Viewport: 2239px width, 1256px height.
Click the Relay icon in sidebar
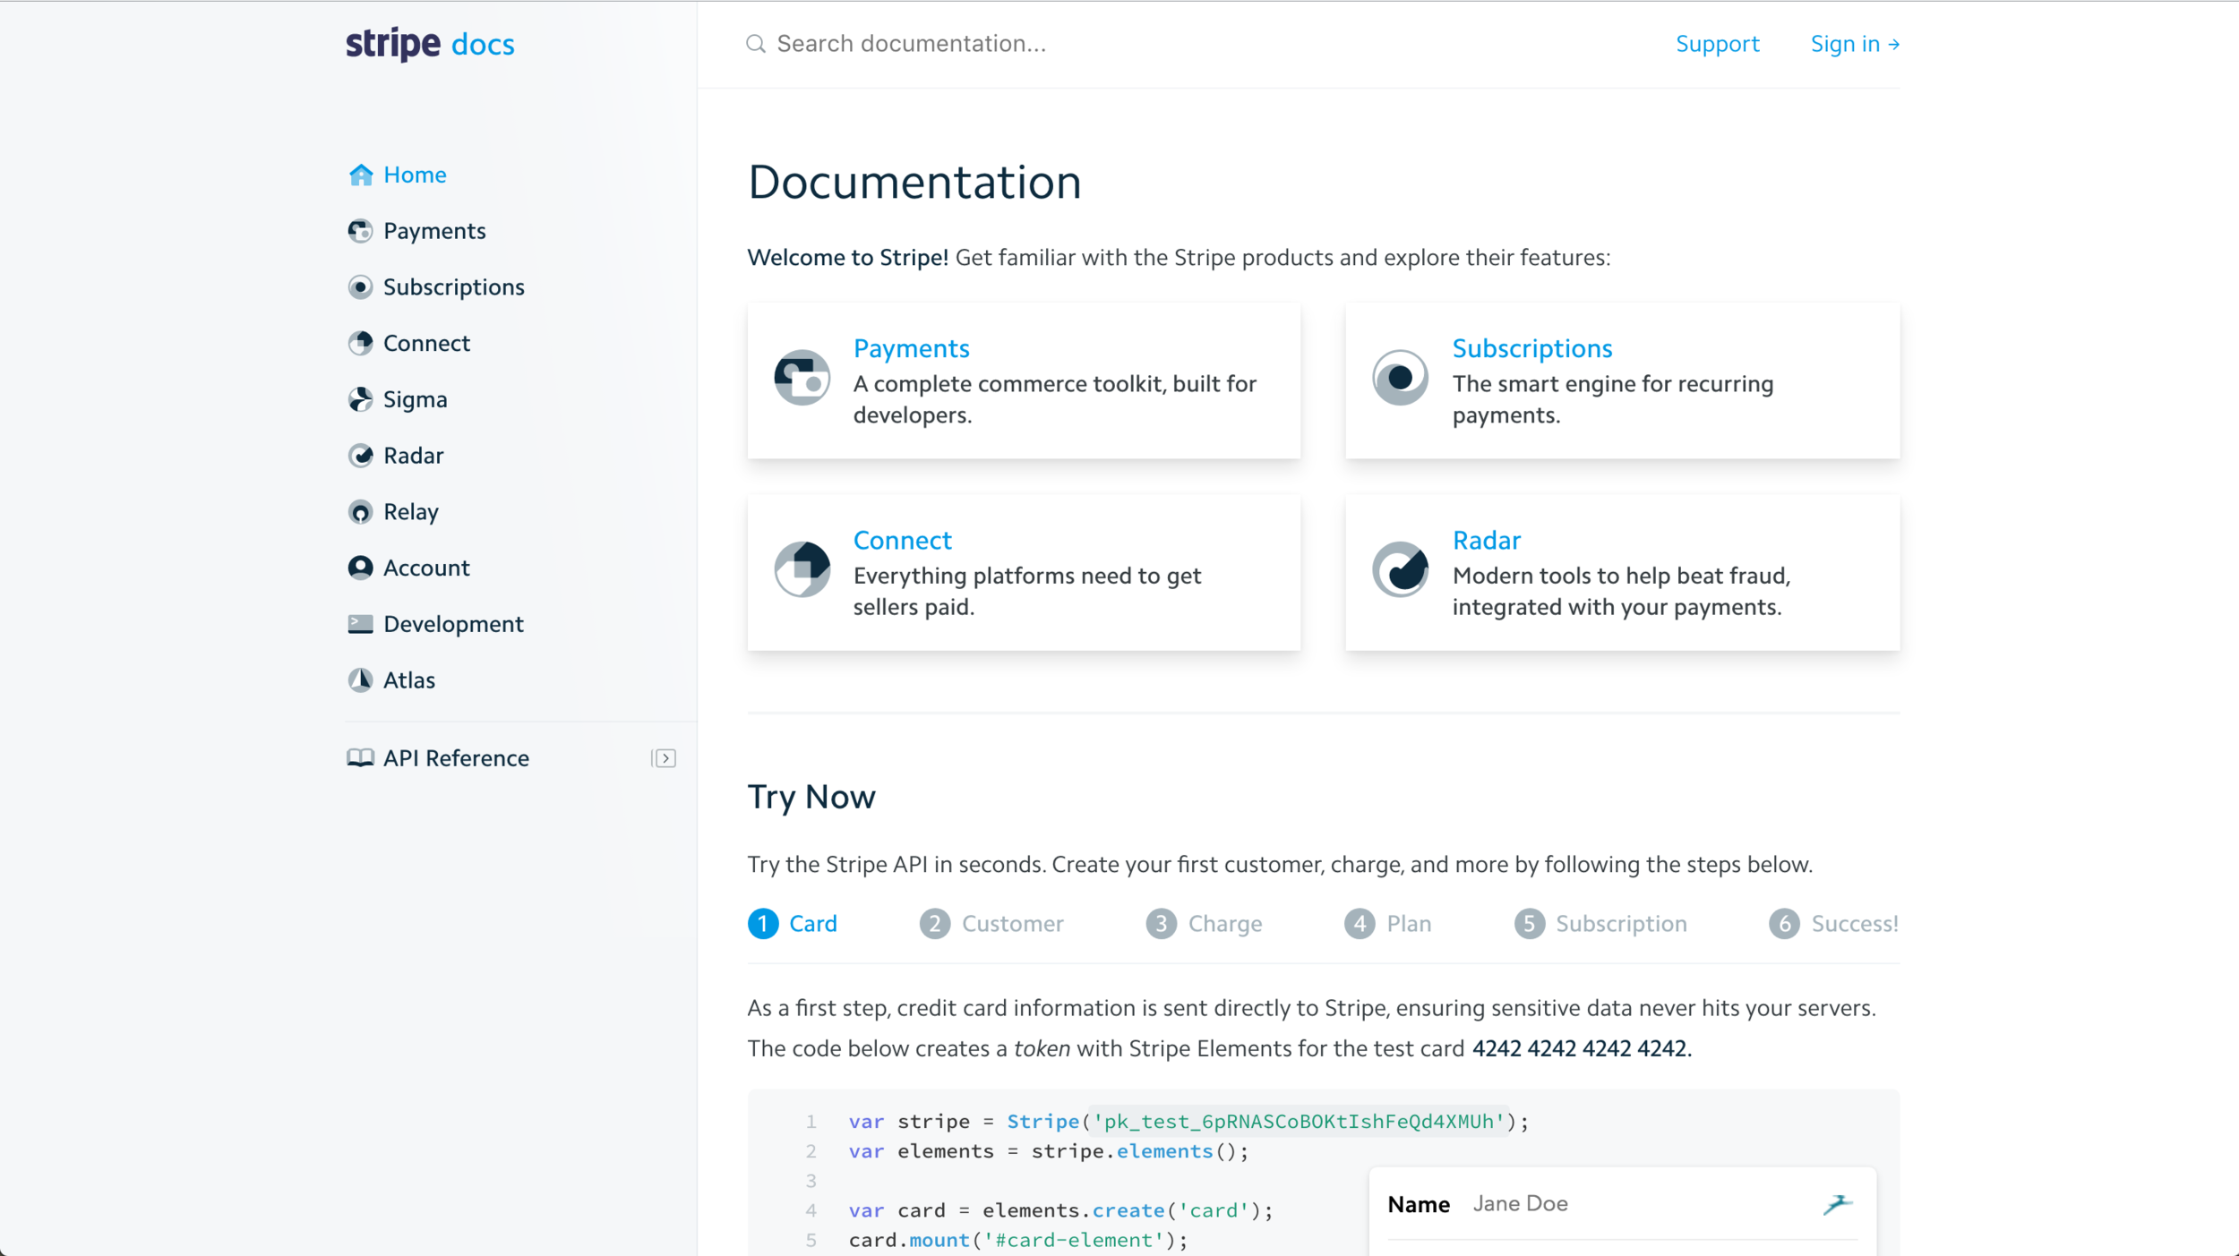point(360,512)
